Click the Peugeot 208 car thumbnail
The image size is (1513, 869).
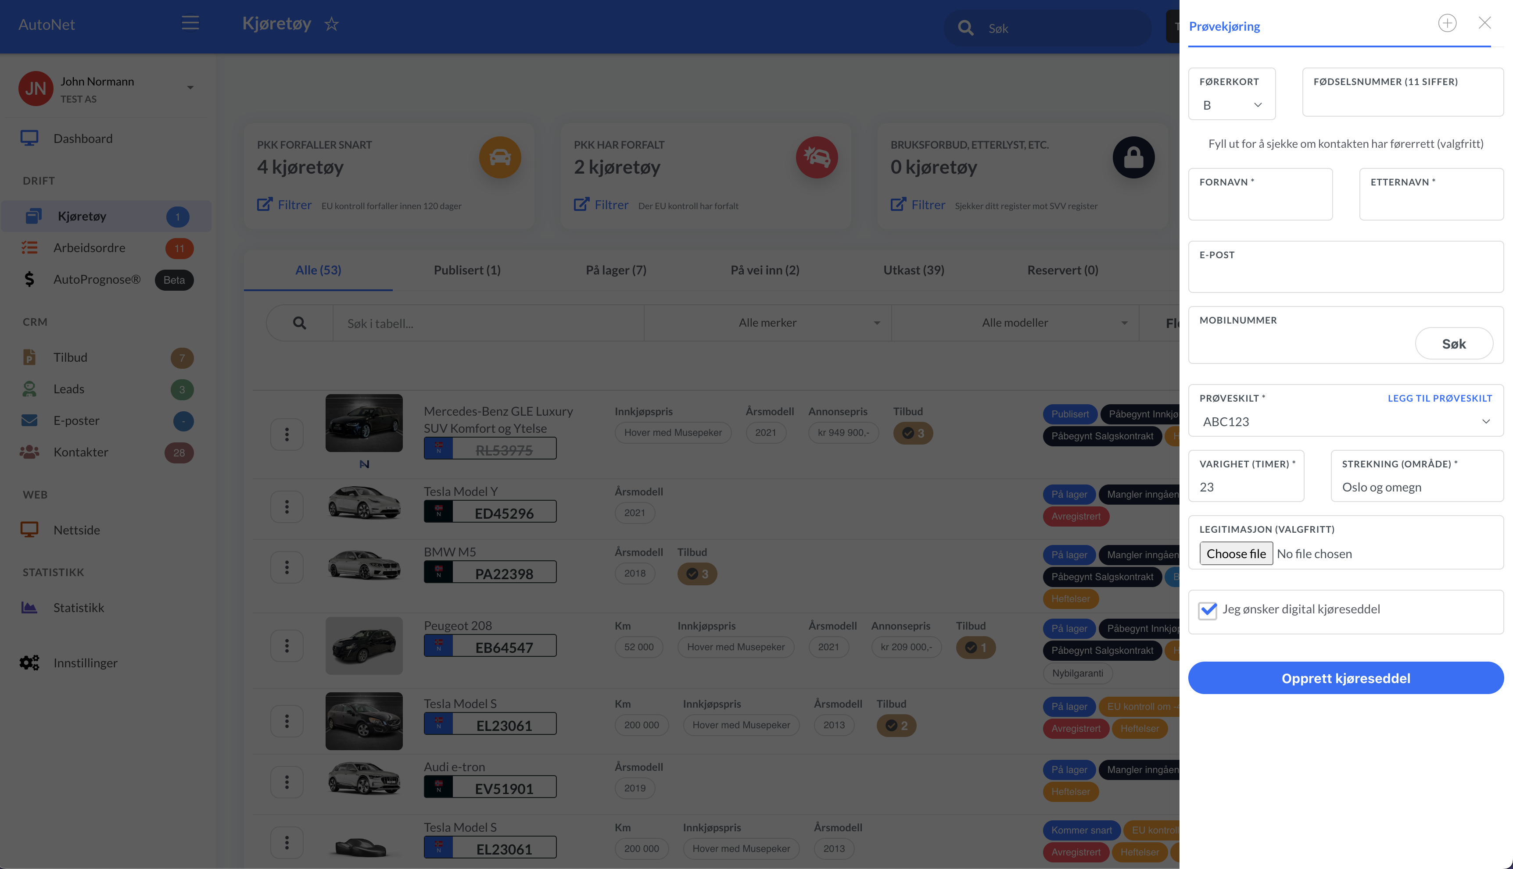364,645
